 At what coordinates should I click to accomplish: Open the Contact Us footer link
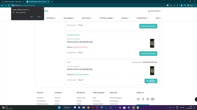click(x=96, y=101)
